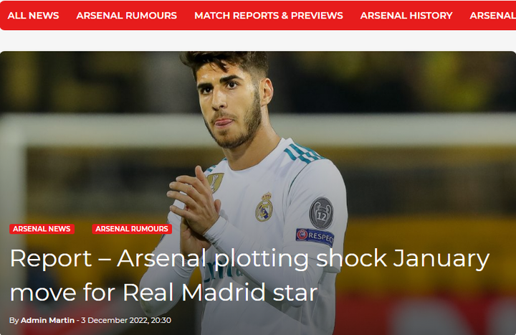Click the 3 December 2022 publish date
Image resolution: width=516 pixels, height=335 pixels.
[126, 320]
